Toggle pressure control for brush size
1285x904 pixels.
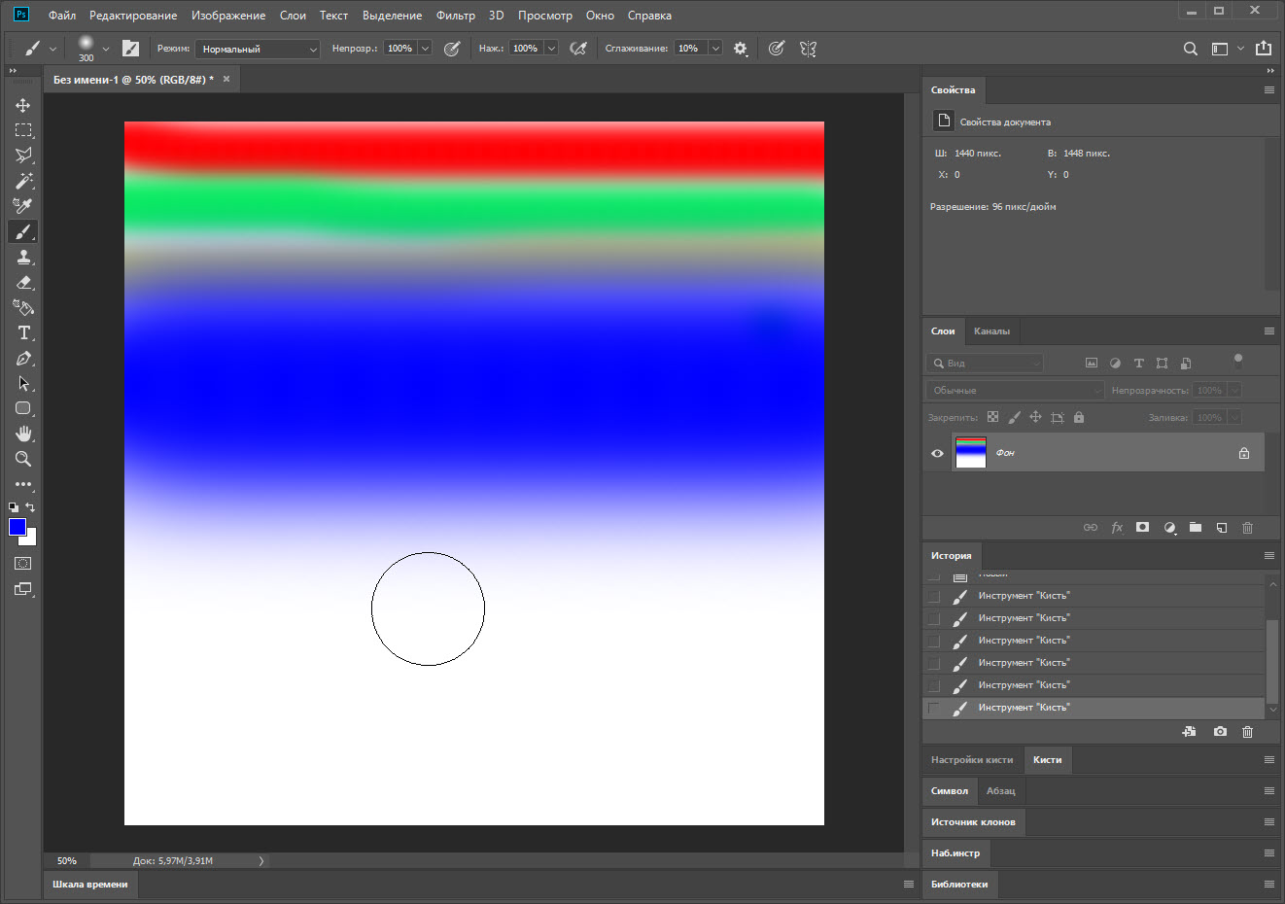click(776, 49)
